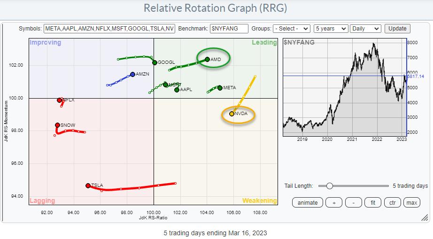The image size is (433, 239).
Task: Click the plus zoom-in button
Action: point(334,203)
